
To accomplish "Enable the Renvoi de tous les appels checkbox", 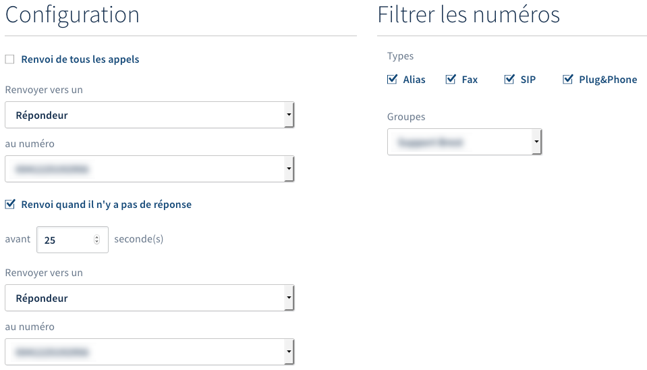I will (9, 59).
